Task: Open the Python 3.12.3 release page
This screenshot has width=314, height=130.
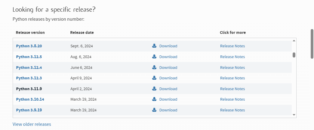Action: tap(29, 78)
